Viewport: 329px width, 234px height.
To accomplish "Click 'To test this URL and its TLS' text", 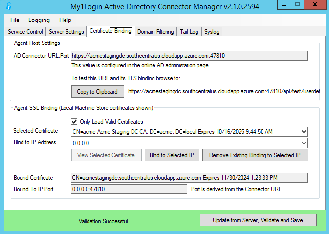I will [126, 78].
